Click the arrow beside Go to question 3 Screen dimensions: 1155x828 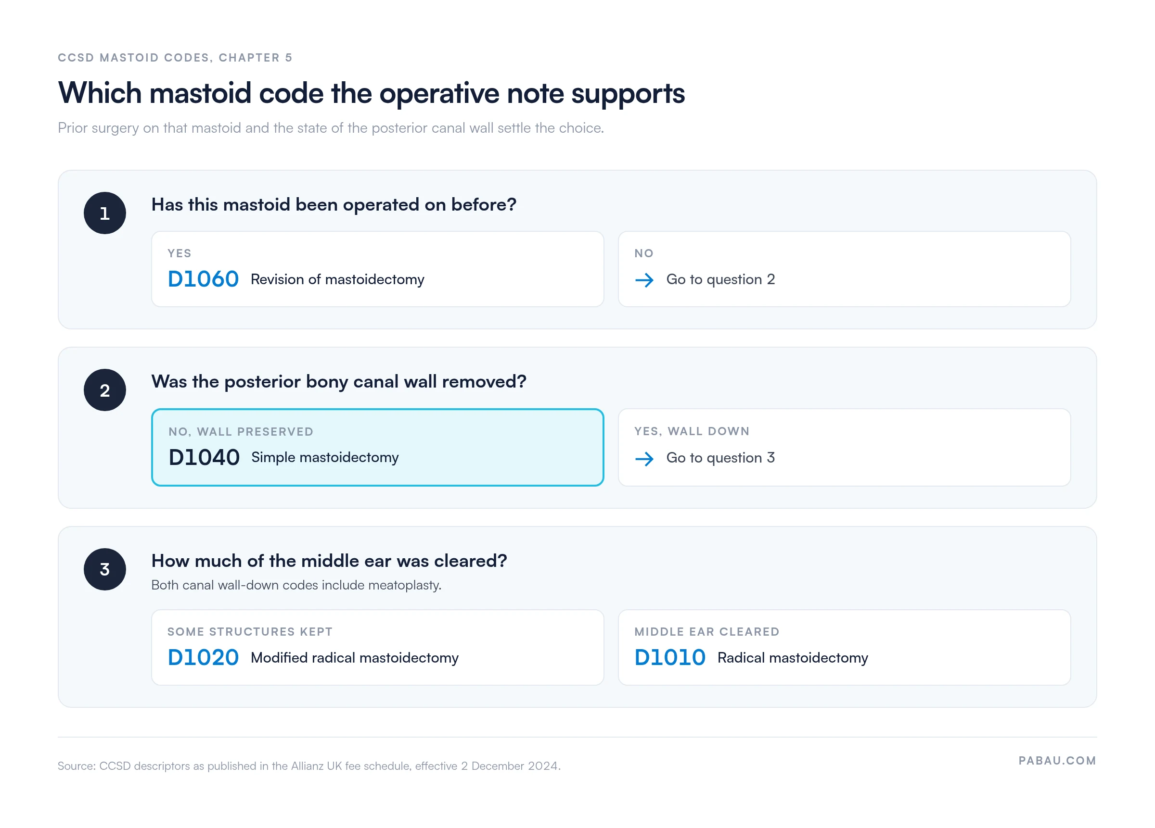pyautogui.click(x=644, y=459)
